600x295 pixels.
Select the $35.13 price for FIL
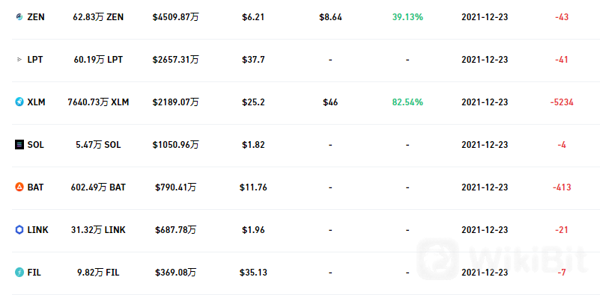tap(253, 273)
